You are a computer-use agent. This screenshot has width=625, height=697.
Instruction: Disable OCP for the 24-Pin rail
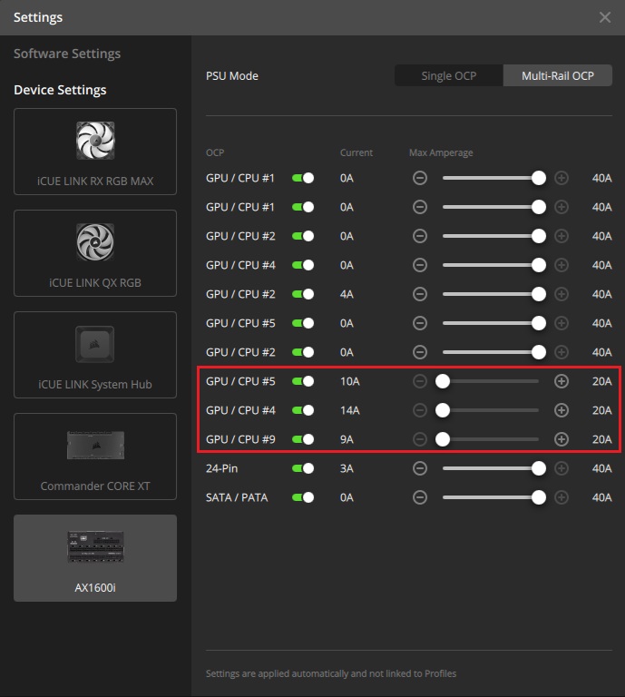click(303, 468)
